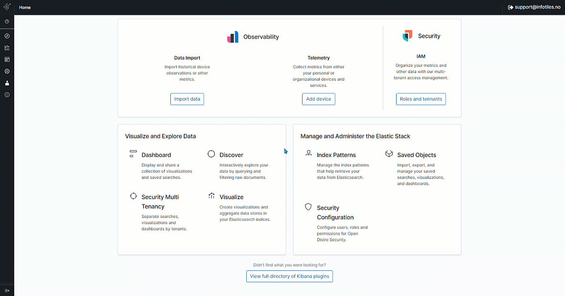565x296 pixels.
Task: Open the Index Patterns link
Action: point(336,155)
